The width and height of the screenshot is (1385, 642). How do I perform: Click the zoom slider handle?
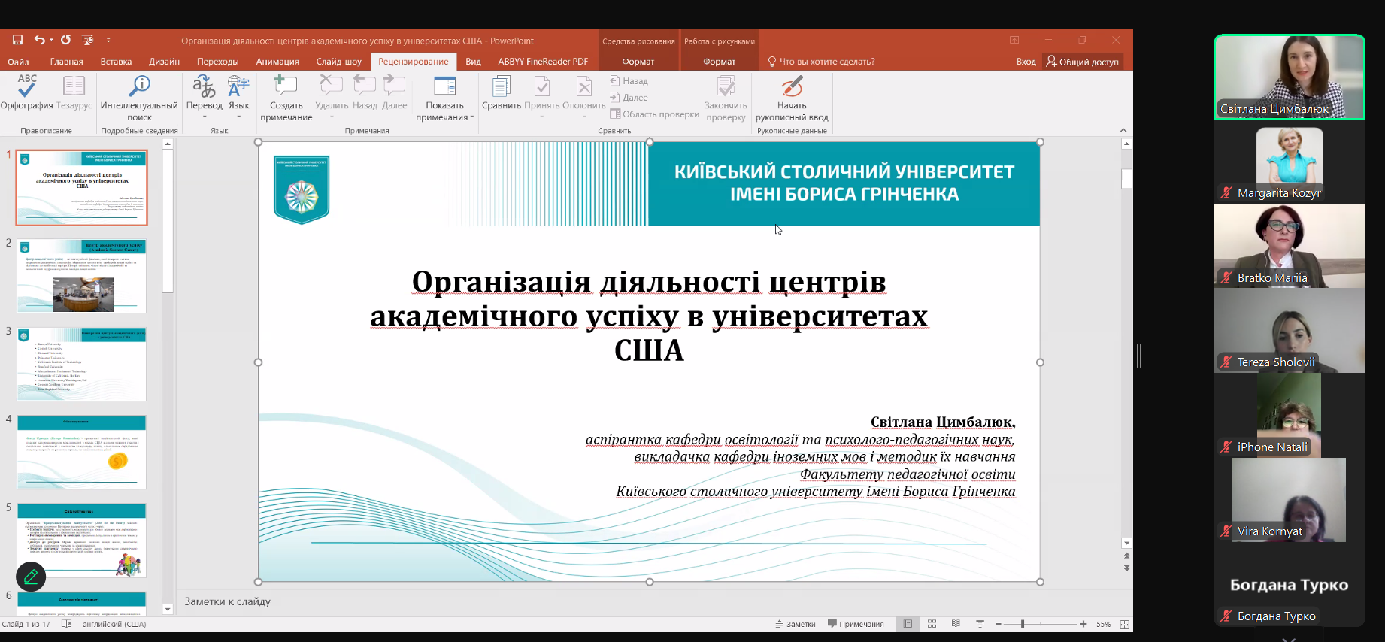coord(1022,624)
